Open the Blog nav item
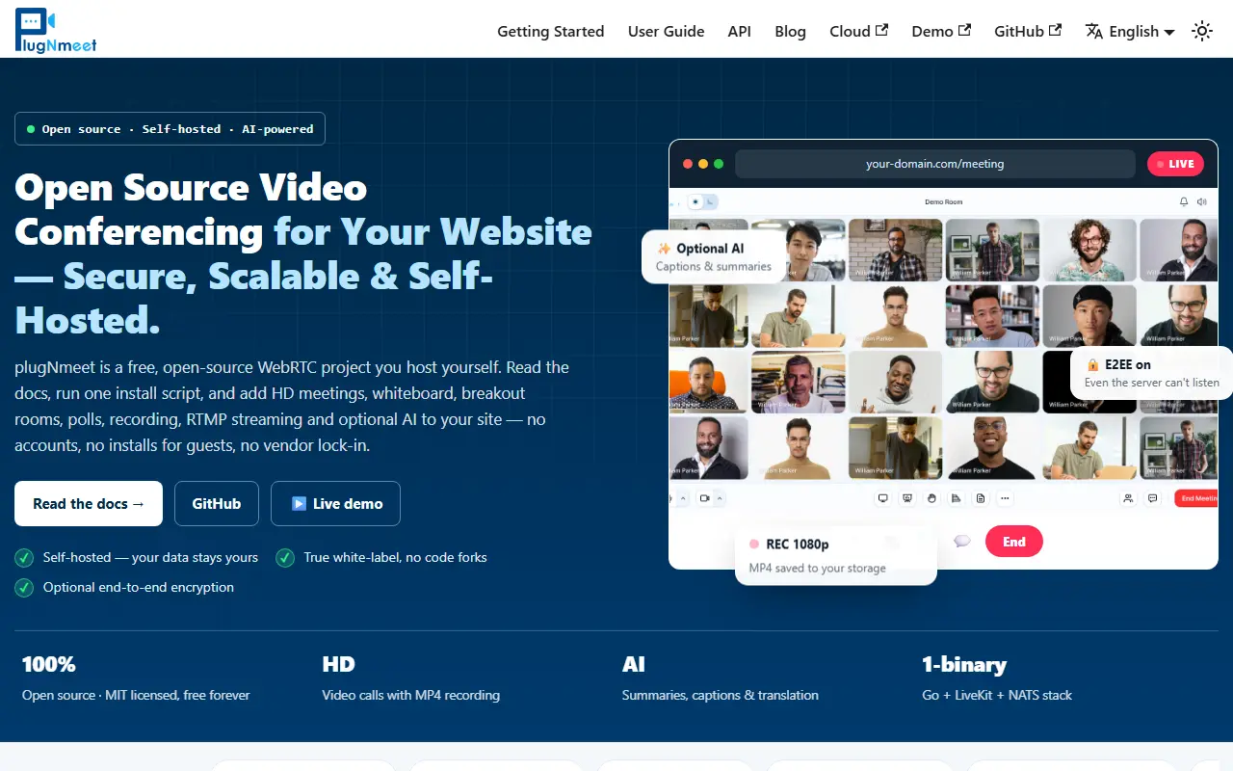This screenshot has height=771, width=1233. tap(791, 31)
